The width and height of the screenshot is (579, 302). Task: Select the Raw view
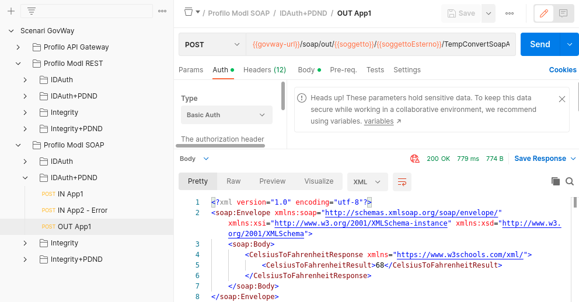point(233,181)
